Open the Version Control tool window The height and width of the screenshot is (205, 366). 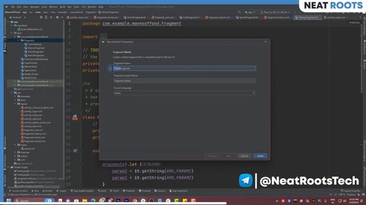point(18,191)
